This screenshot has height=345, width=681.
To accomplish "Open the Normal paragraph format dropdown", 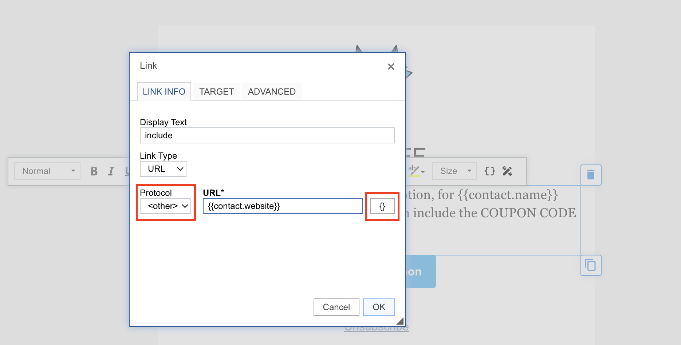I will (x=47, y=171).
